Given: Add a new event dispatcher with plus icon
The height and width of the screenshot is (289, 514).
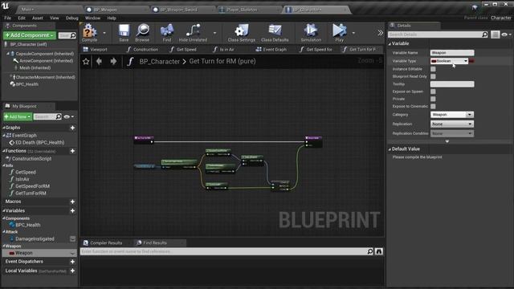Looking at the screenshot, I should click(72, 262).
